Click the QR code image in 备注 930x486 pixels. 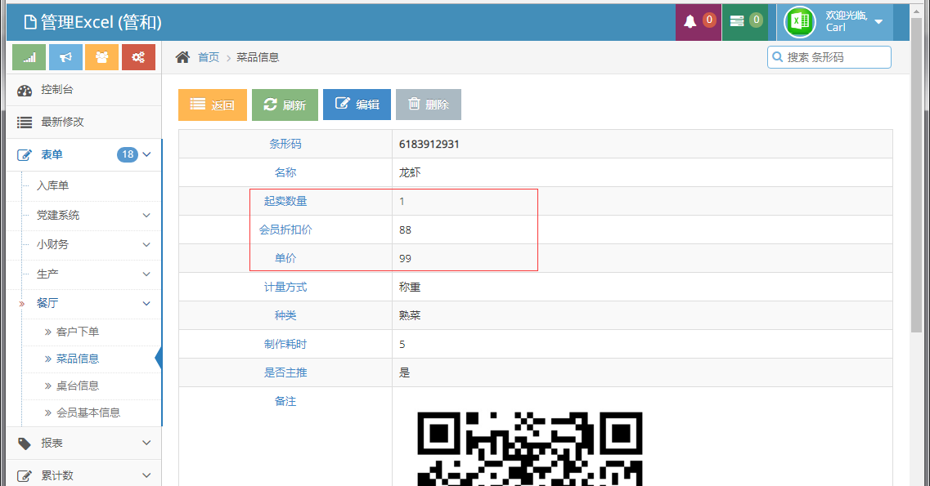530,448
